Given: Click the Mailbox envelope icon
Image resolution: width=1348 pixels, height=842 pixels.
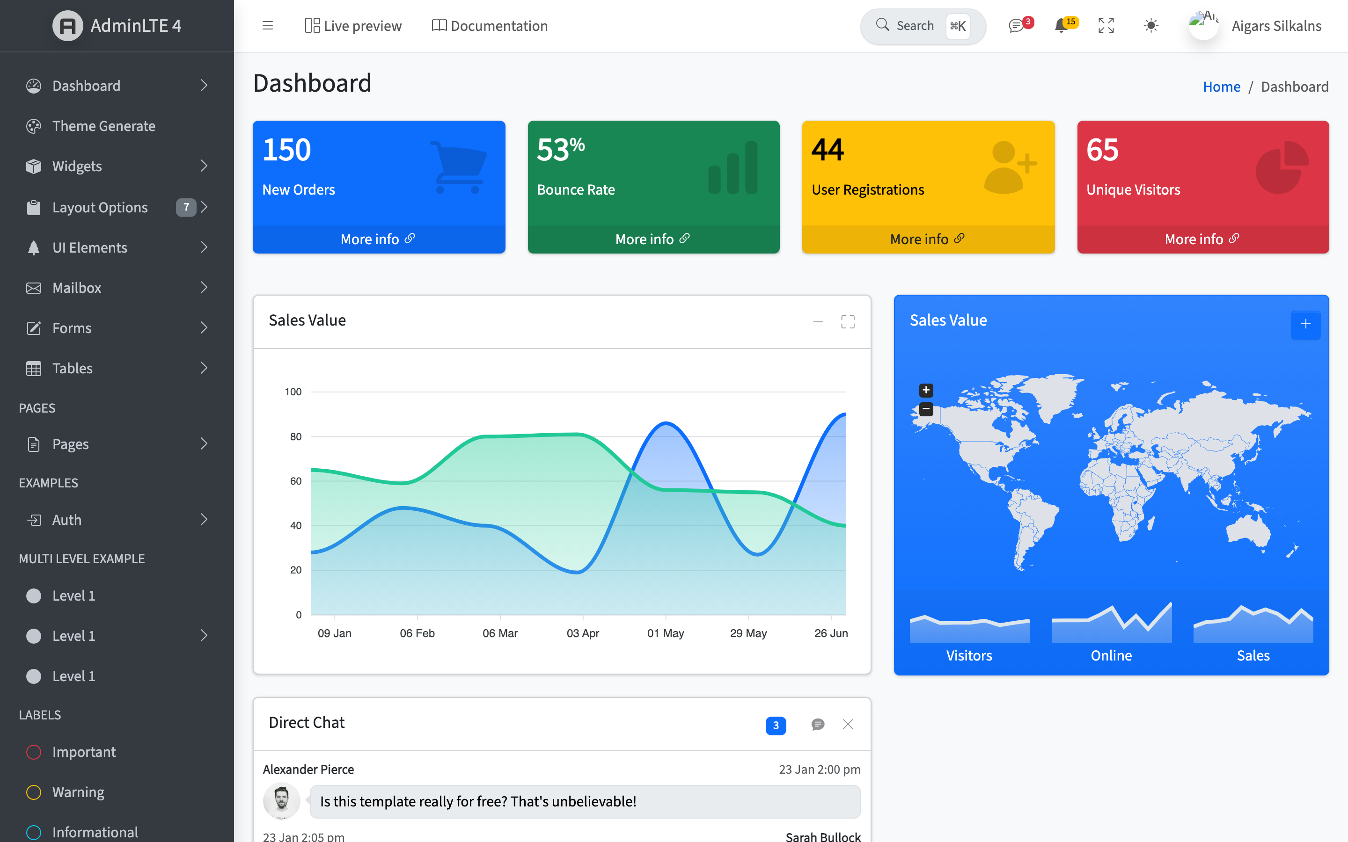Looking at the screenshot, I should 33,288.
